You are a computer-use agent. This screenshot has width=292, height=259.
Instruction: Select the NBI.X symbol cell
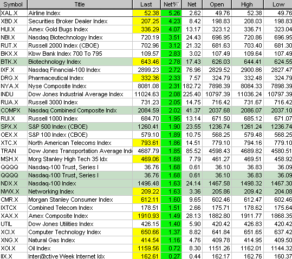(14, 37)
